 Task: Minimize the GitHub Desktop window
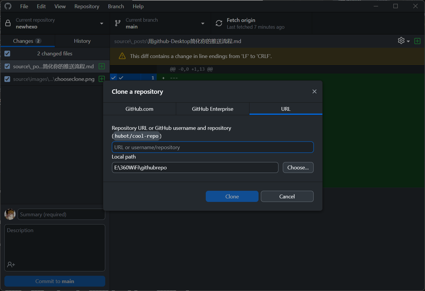tap(376, 6)
